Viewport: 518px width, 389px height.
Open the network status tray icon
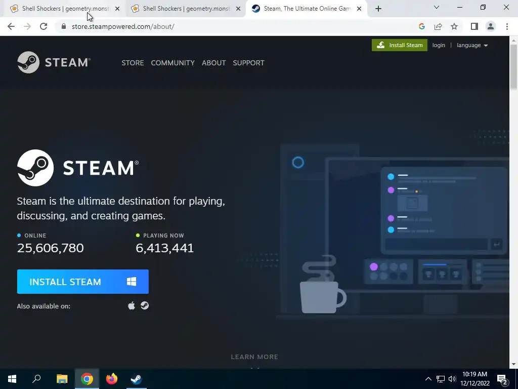pyautogui.click(x=441, y=379)
